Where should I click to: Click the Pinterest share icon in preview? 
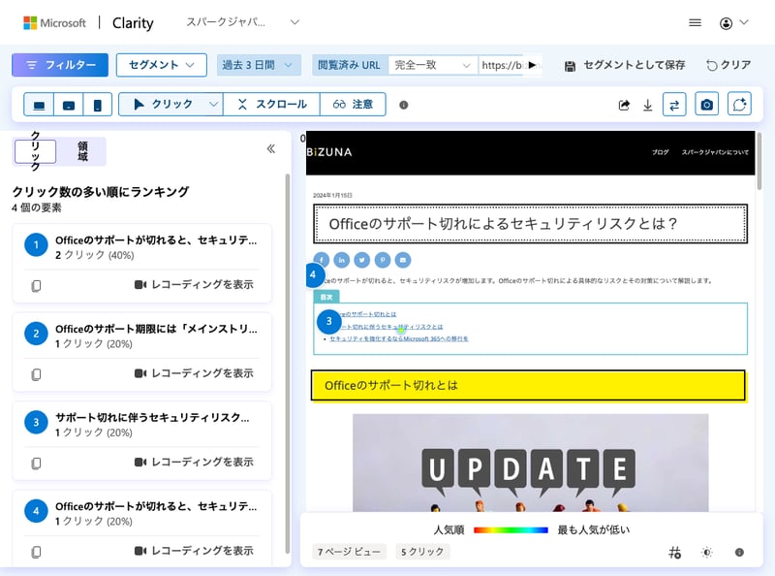click(x=382, y=259)
